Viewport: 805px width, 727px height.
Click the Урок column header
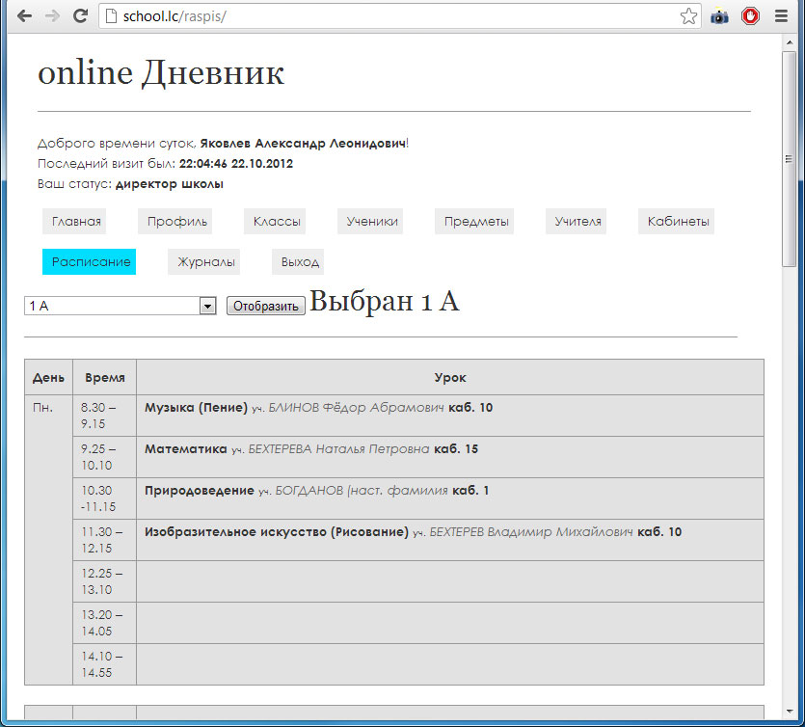pyautogui.click(x=450, y=377)
